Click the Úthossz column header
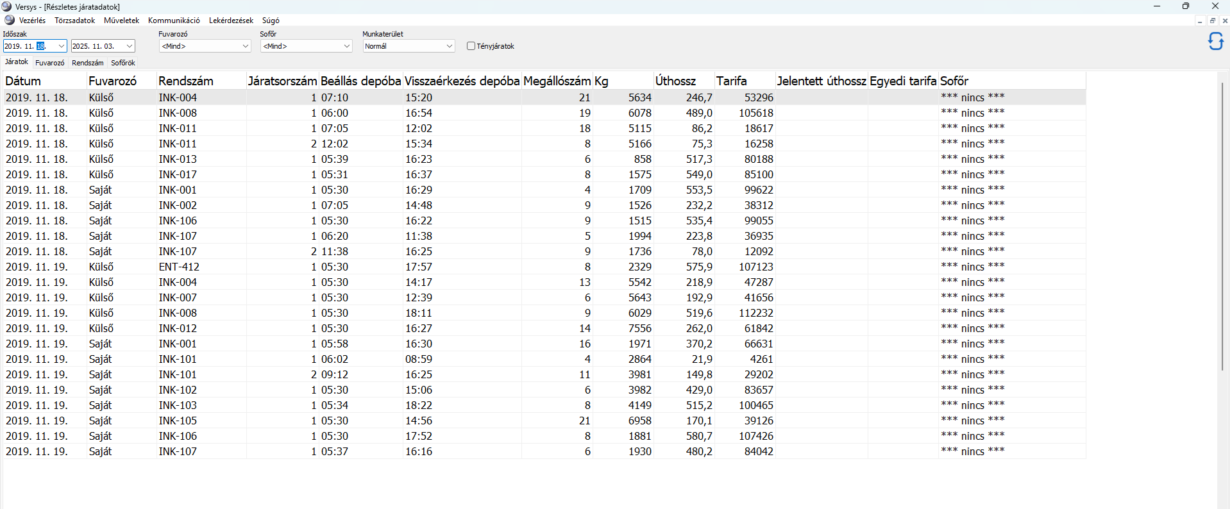Viewport: 1230px width, 509px height. 675,81
